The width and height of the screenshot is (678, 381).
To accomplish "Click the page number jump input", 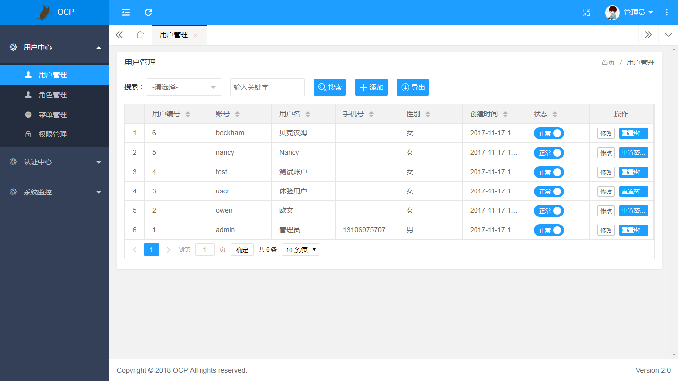I will [x=205, y=250].
